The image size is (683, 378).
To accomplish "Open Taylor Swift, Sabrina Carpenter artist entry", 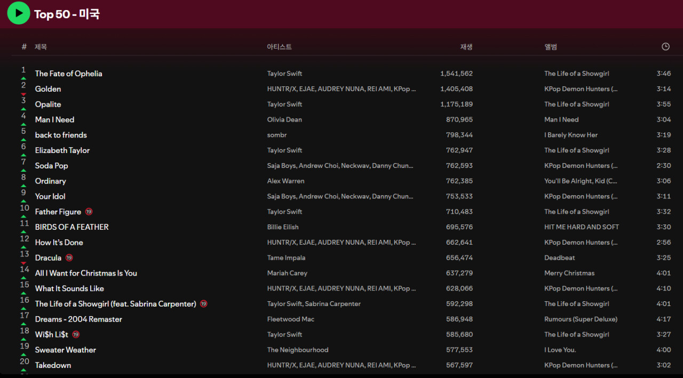I will [314, 304].
